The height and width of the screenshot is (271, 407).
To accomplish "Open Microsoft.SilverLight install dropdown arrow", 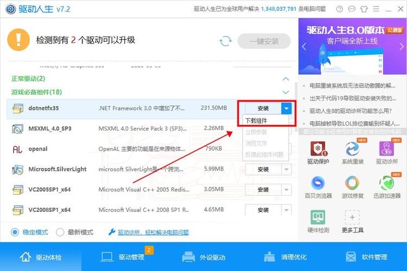I will [287, 169].
